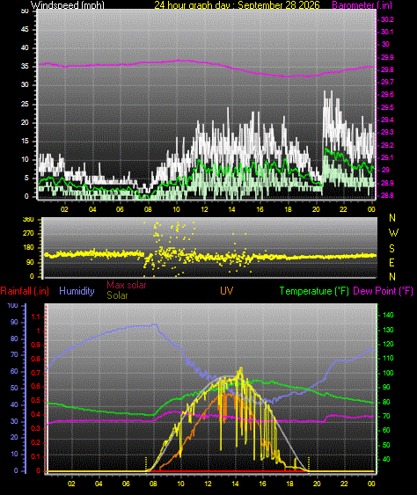Image resolution: width=417 pixels, height=495 pixels.
Task: Click hour 14 on bottom graph time axis
Action: click(x=235, y=484)
